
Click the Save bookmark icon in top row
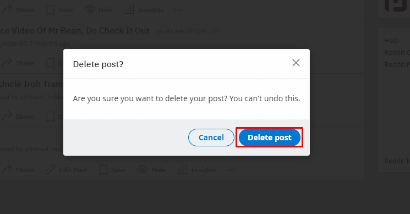coord(50,10)
